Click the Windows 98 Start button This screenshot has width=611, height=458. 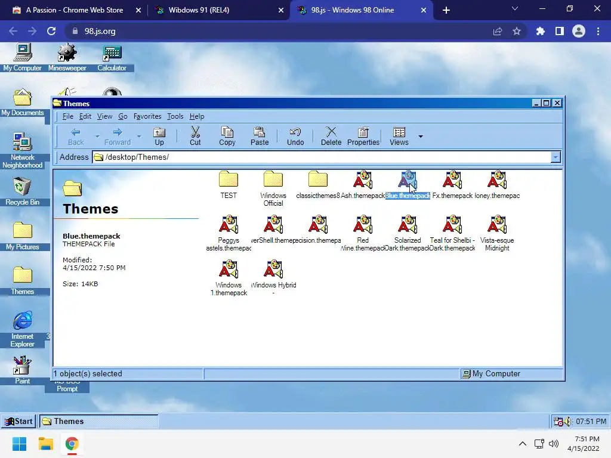pyautogui.click(x=18, y=421)
